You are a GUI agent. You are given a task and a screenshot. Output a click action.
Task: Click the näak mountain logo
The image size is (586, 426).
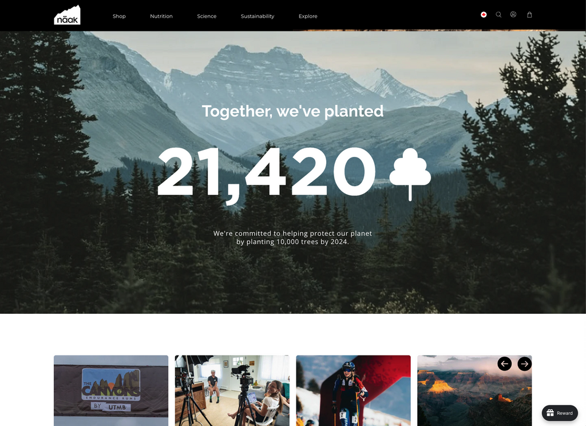68,15
